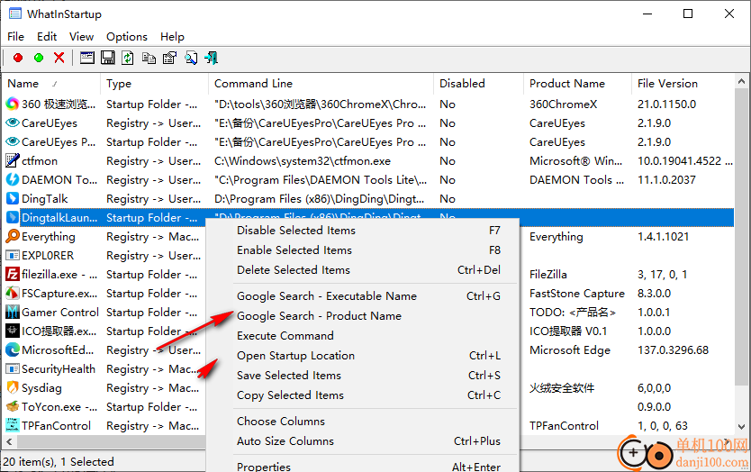Image resolution: width=751 pixels, height=472 pixels.
Task: Select the CareUEyes registry row name
Action: click(x=50, y=123)
